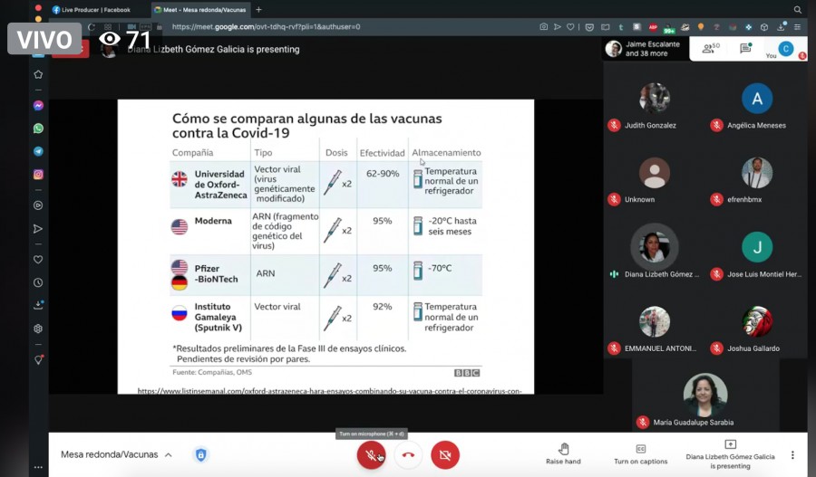Click the send-to-Flow toolbar icon
Screen dimensions: 816x477
click(x=557, y=26)
